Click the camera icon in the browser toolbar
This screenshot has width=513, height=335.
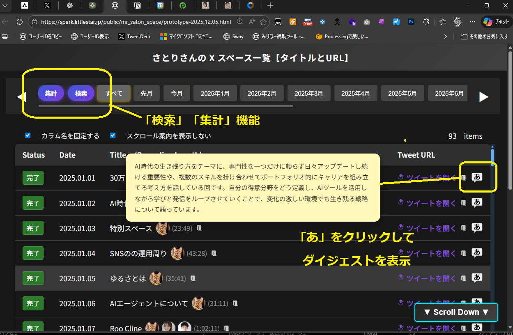(367, 22)
